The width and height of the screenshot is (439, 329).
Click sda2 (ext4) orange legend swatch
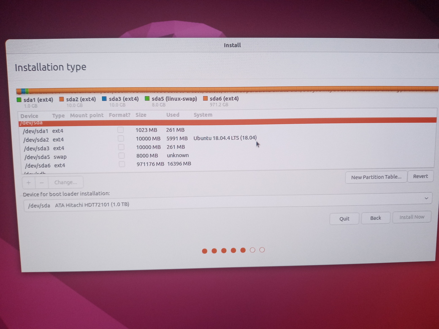click(x=62, y=99)
